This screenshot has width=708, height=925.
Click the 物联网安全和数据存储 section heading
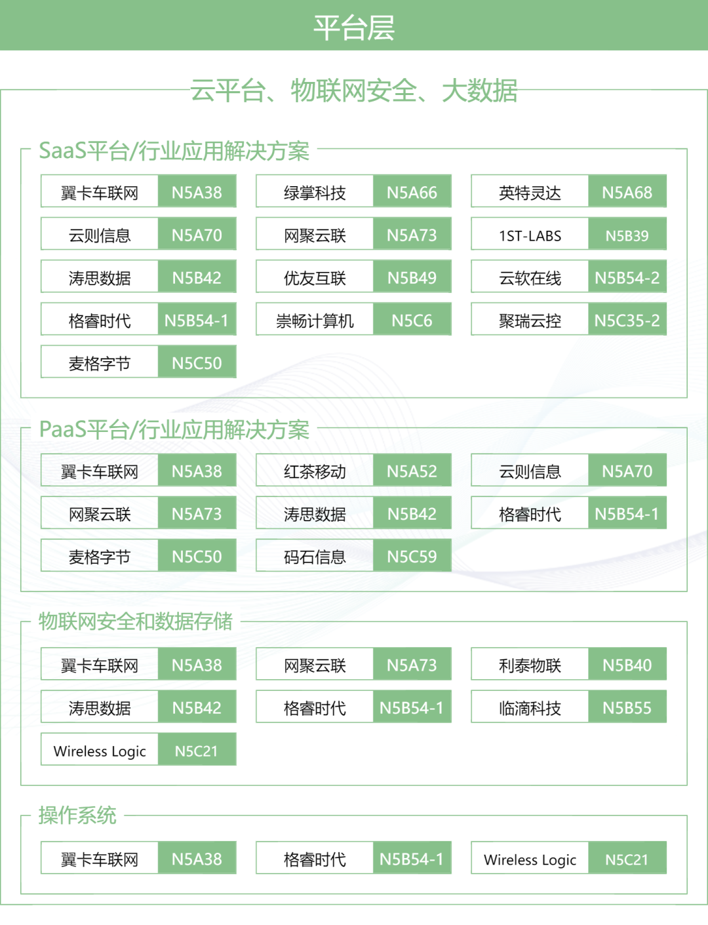(135, 621)
